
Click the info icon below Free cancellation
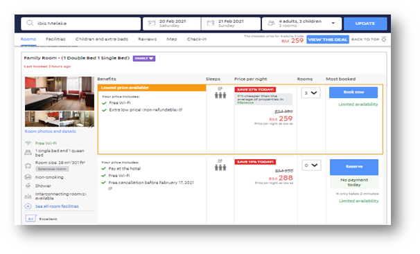110,188
